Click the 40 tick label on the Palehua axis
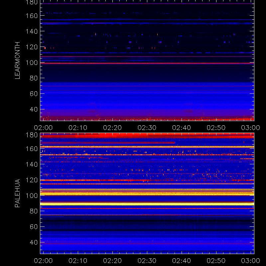Screen dimensions: 266x266 [x=34, y=242]
